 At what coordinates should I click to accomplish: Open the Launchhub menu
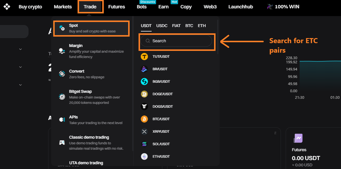pyautogui.click(x=241, y=7)
